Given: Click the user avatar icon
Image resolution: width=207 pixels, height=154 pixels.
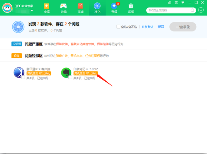Looking at the screenshot, I should pos(8,8).
